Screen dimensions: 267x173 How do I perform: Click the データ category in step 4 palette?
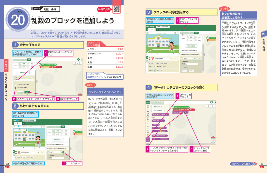tap(148, 139)
